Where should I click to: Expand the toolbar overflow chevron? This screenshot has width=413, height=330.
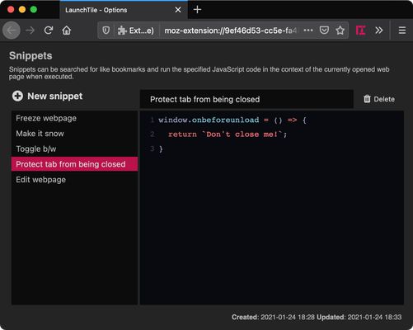(379, 31)
